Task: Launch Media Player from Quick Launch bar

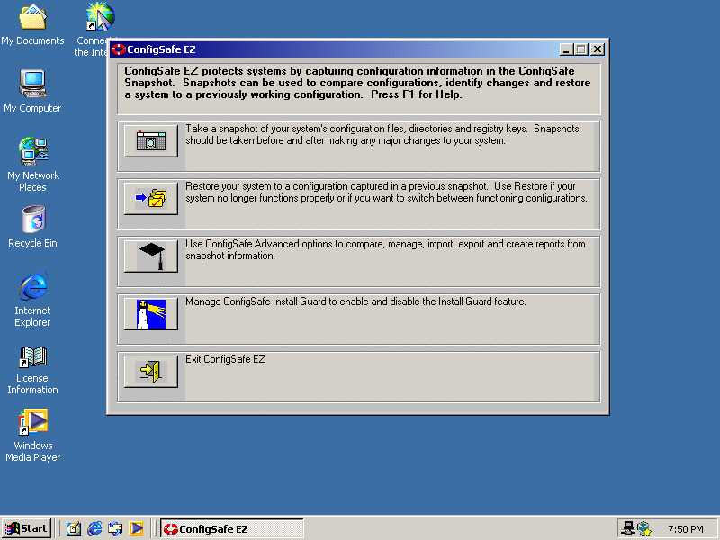Action: point(136,528)
